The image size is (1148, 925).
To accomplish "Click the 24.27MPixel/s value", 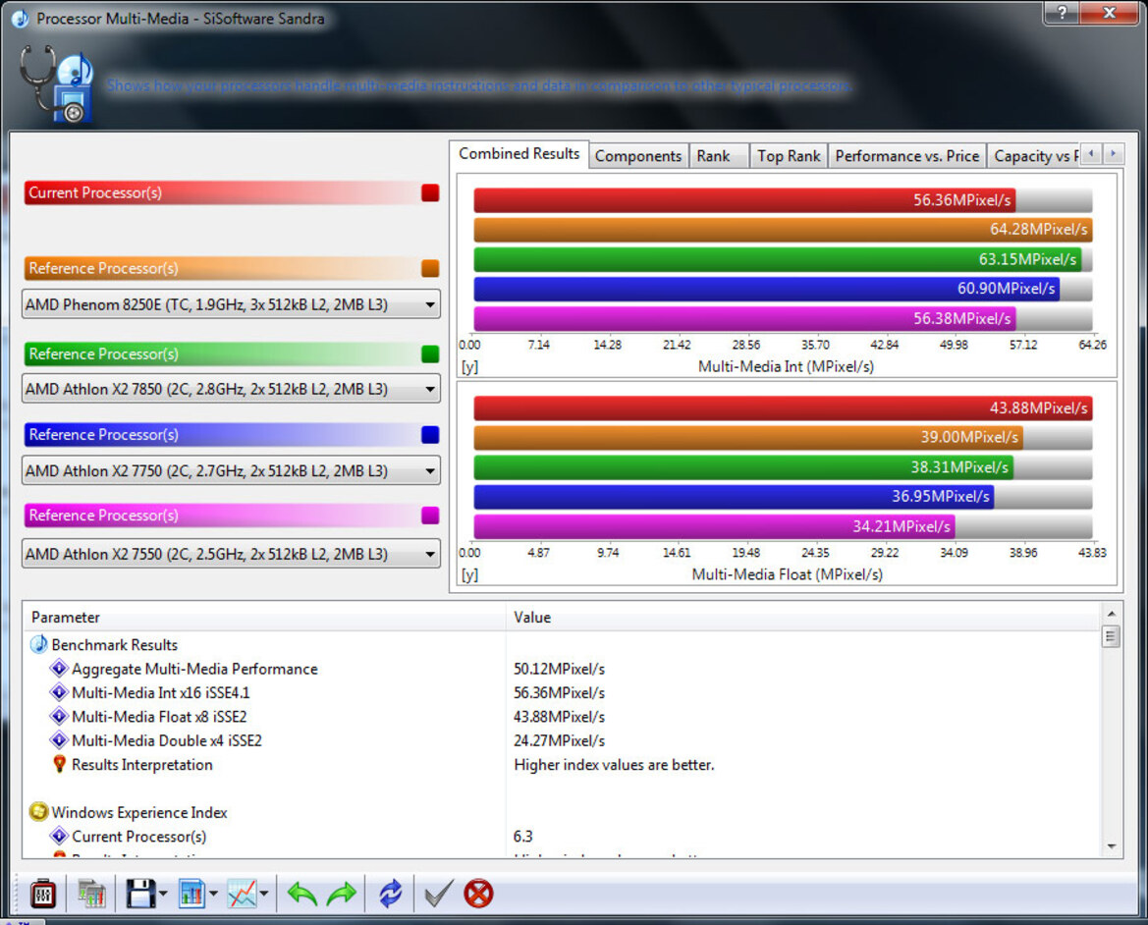I will point(560,740).
